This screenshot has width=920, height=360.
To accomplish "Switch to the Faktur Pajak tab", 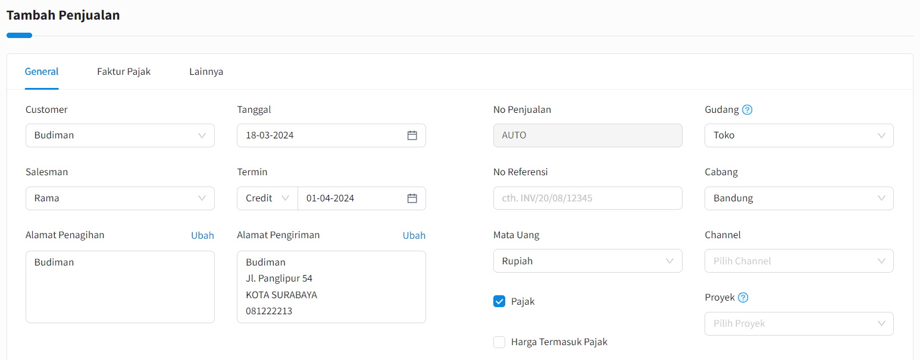I will [x=124, y=72].
